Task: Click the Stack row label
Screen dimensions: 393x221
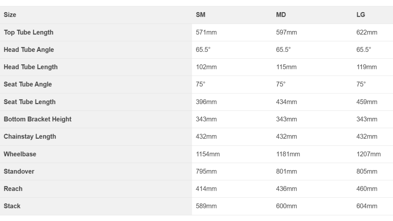Action: click(x=12, y=206)
